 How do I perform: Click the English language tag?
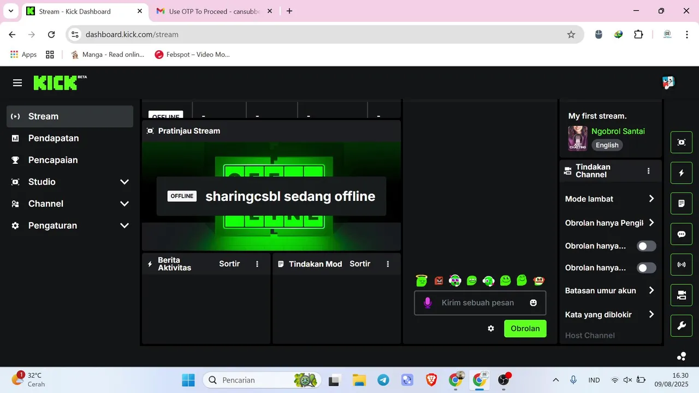click(x=607, y=145)
